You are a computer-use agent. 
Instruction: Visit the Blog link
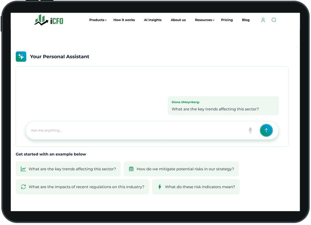(x=246, y=20)
